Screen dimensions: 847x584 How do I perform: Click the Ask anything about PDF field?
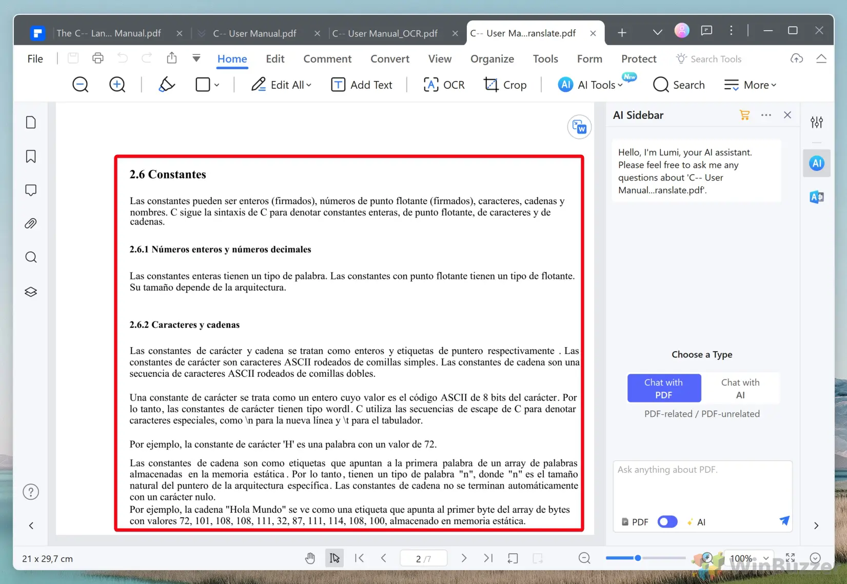coord(702,485)
